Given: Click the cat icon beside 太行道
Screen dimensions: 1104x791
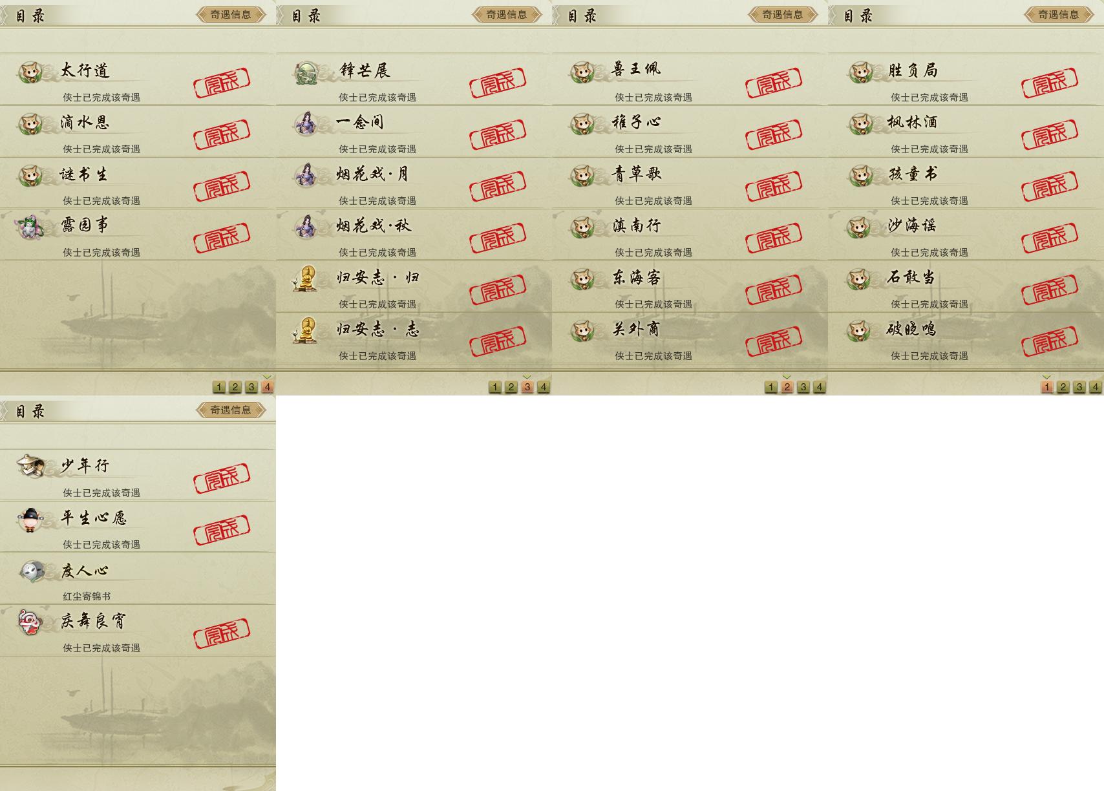Looking at the screenshot, I should coord(30,72).
